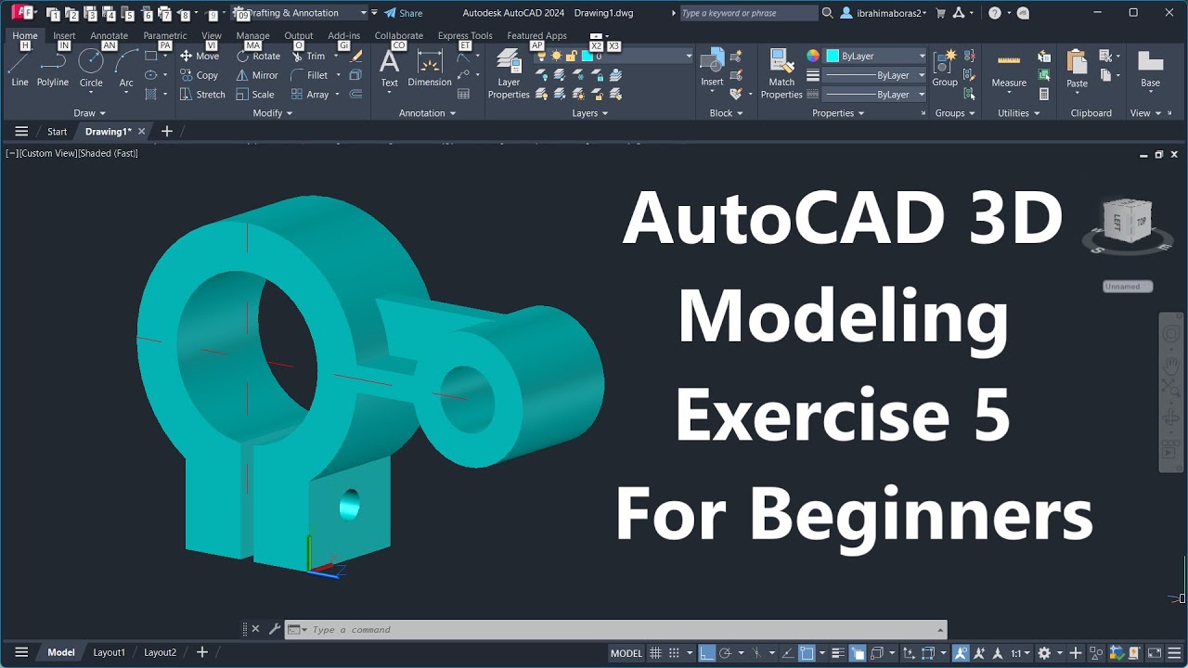Click the command line input field

tap(615, 630)
